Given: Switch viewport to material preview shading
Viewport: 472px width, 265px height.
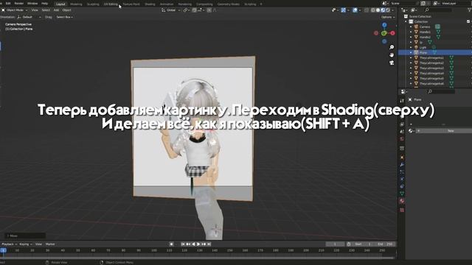Looking at the screenshot, I should (383, 10).
